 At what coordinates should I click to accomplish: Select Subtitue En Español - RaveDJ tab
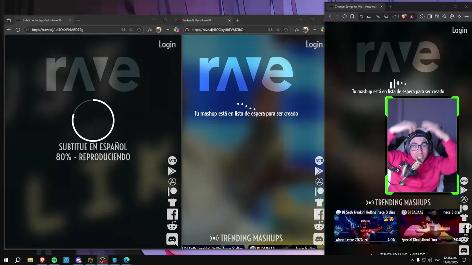pyautogui.click(x=43, y=20)
